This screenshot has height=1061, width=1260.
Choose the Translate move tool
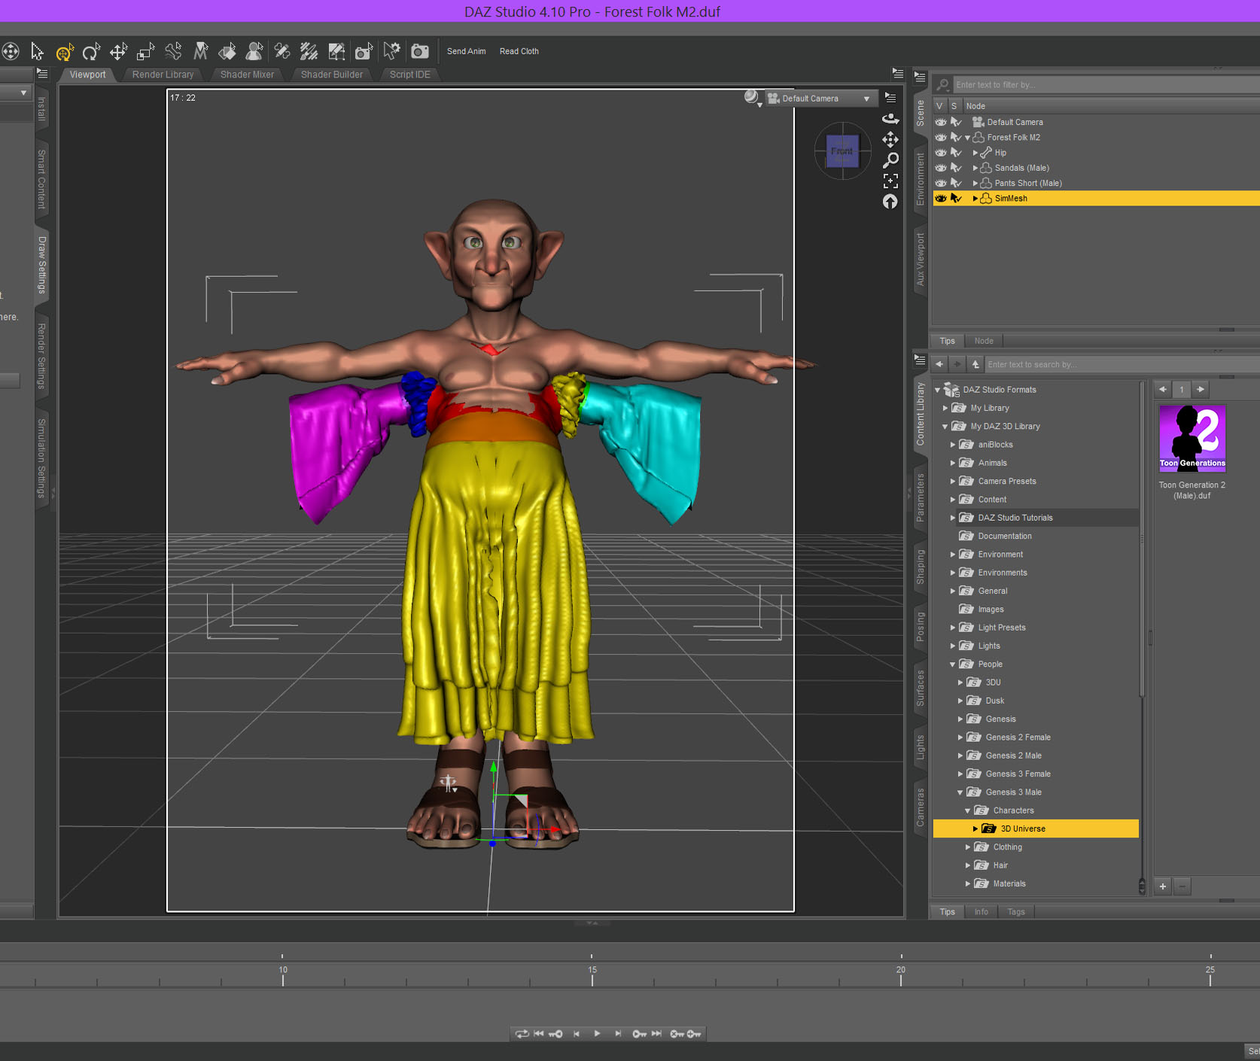tap(118, 51)
